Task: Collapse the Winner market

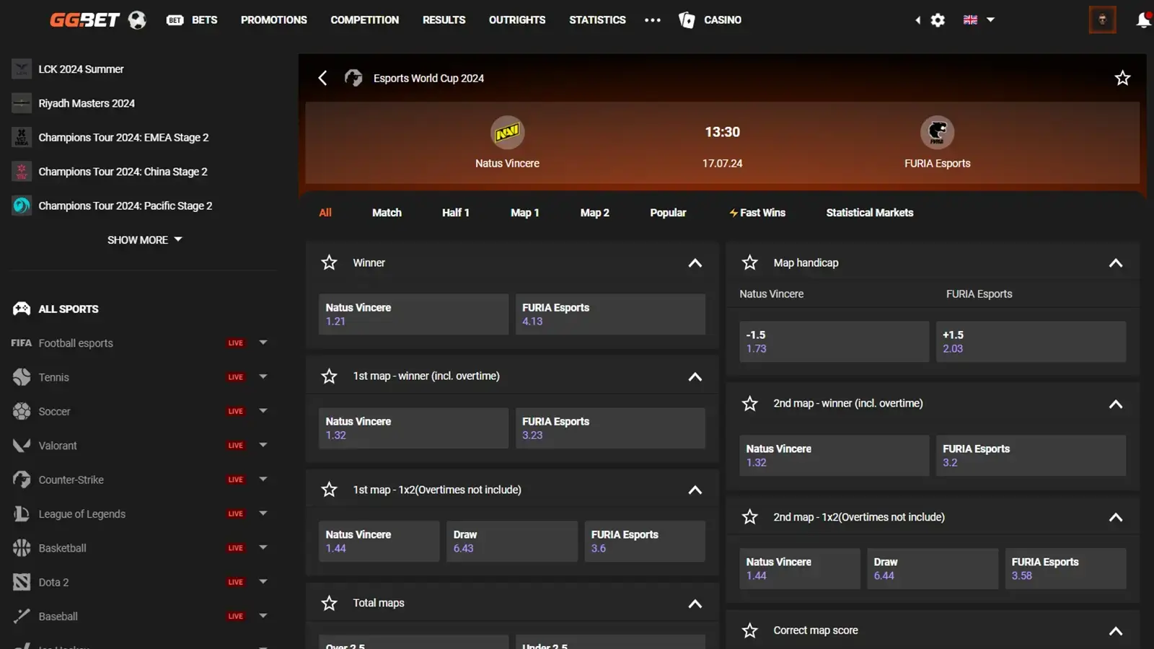Action: [695, 263]
